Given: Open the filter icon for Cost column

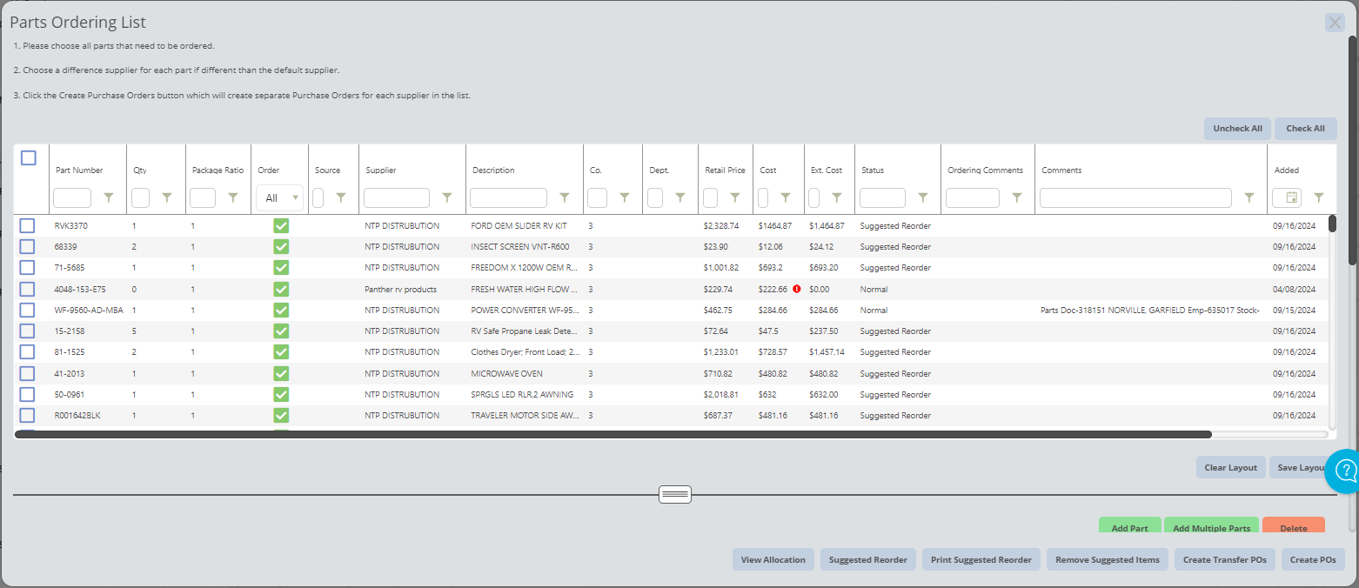Looking at the screenshot, I should point(786,198).
